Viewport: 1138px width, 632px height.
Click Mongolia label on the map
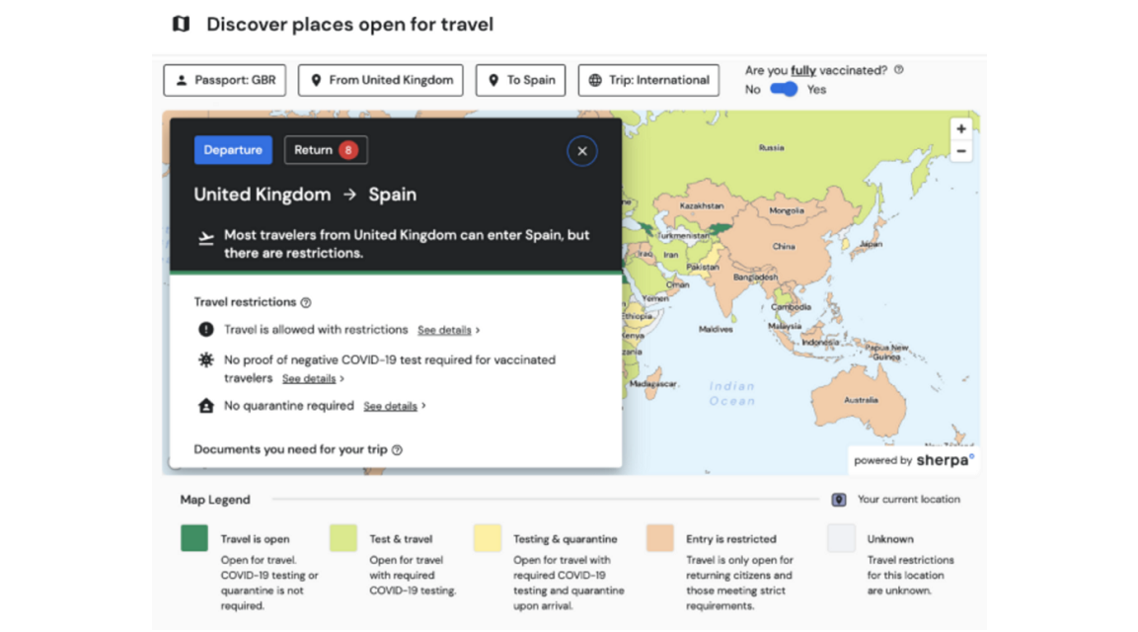pos(787,210)
